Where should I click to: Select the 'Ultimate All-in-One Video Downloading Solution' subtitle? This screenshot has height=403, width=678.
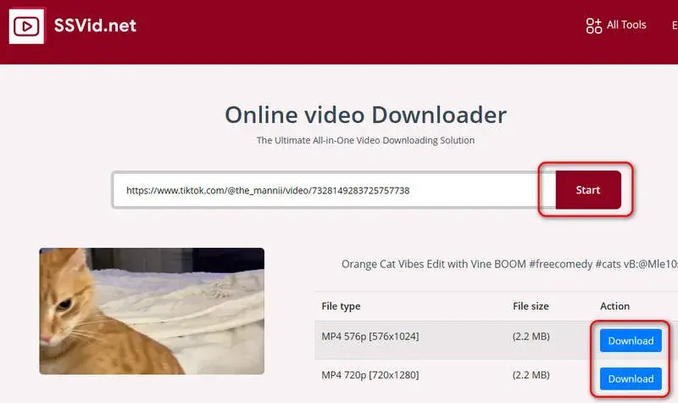pyautogui.click(x=365, y=140)
